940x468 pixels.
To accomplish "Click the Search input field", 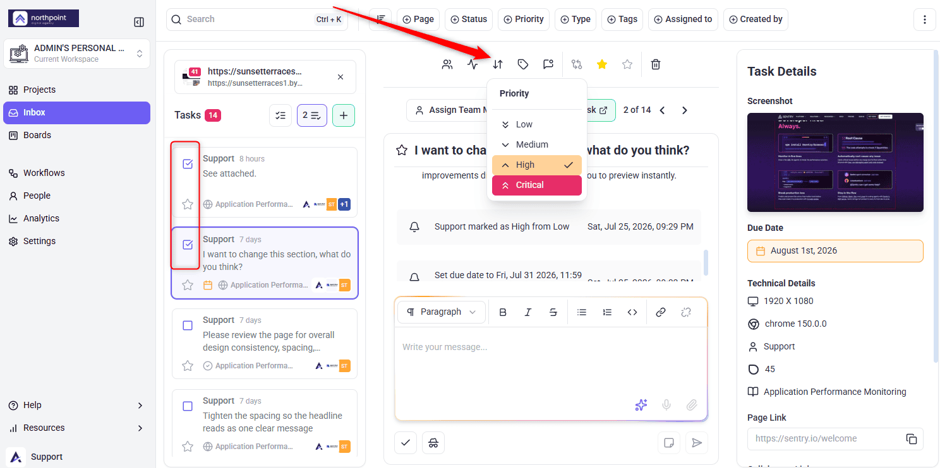I will [257, 20].
